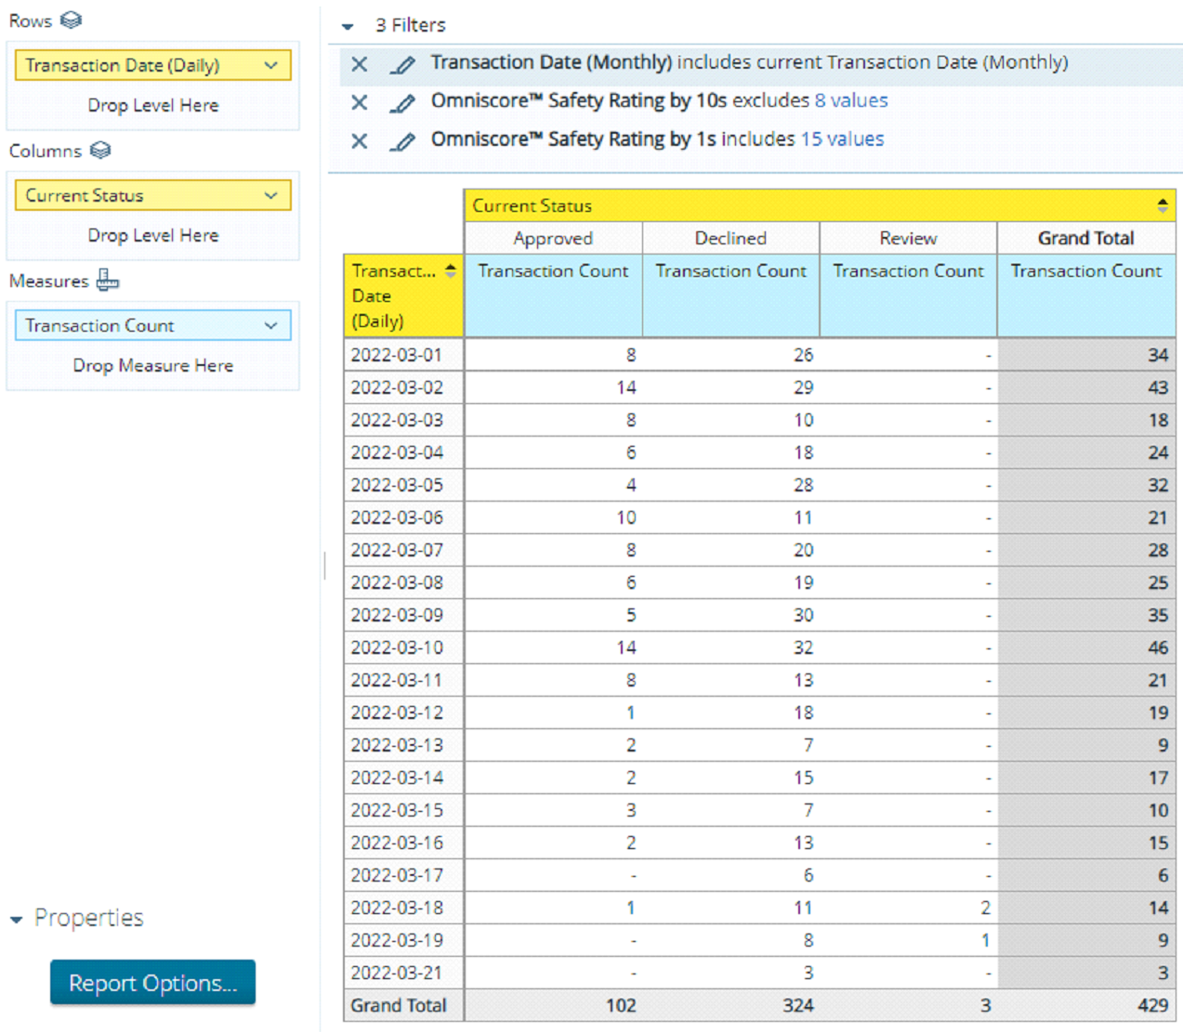Open the Transaction Count measure dropdown

pyautogui.click(x=270, y=325)
